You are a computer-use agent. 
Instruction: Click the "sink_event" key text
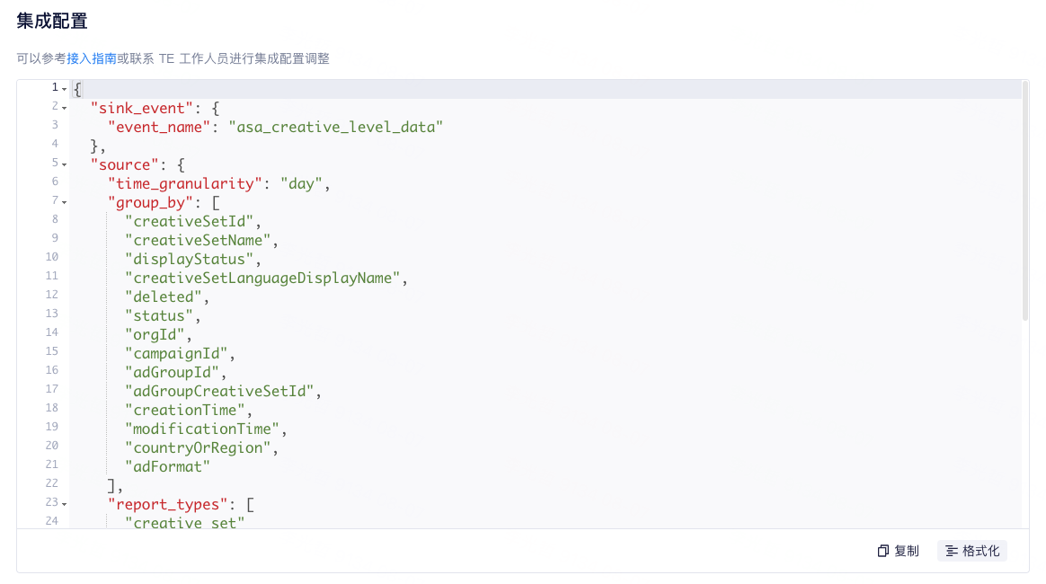click(141, 108)
